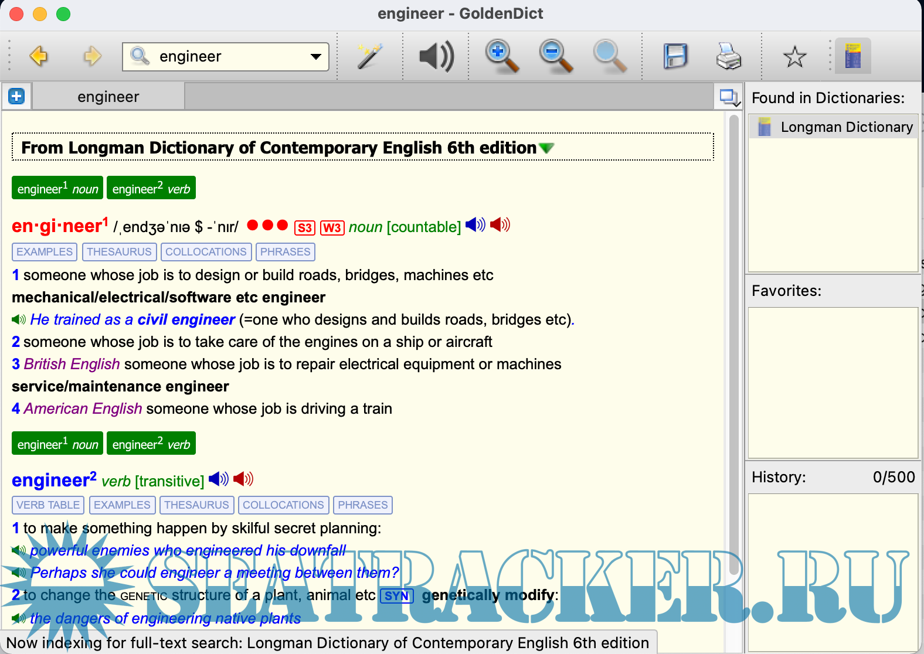Click the magic wand scan popup icon
Viewport: 924px width, 654px height.
pyautogui.click(x=370, y=56)
